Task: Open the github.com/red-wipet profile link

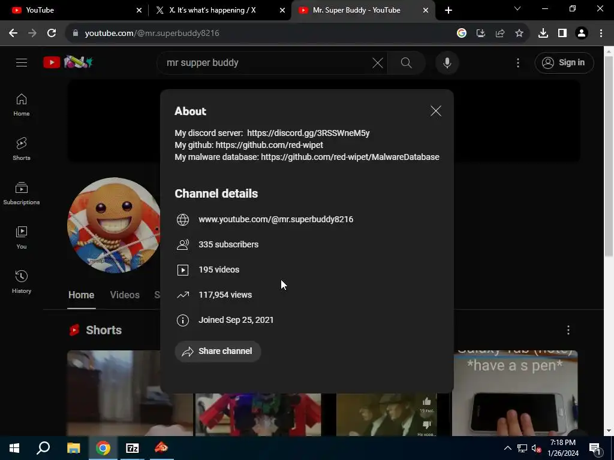Action: (269, 145)
